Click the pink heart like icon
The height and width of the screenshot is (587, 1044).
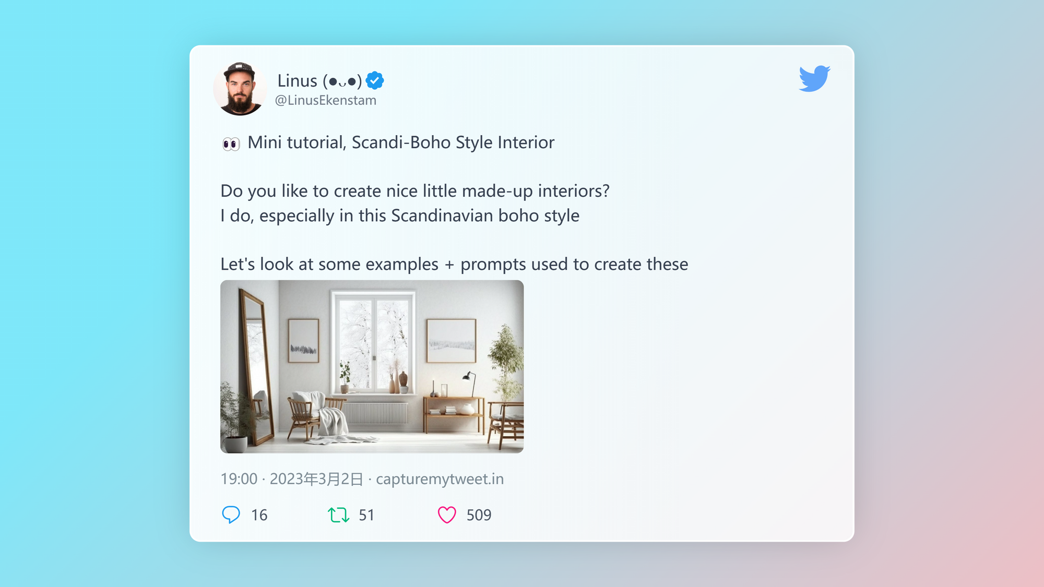pyautogui.click(x=447, y=515)
